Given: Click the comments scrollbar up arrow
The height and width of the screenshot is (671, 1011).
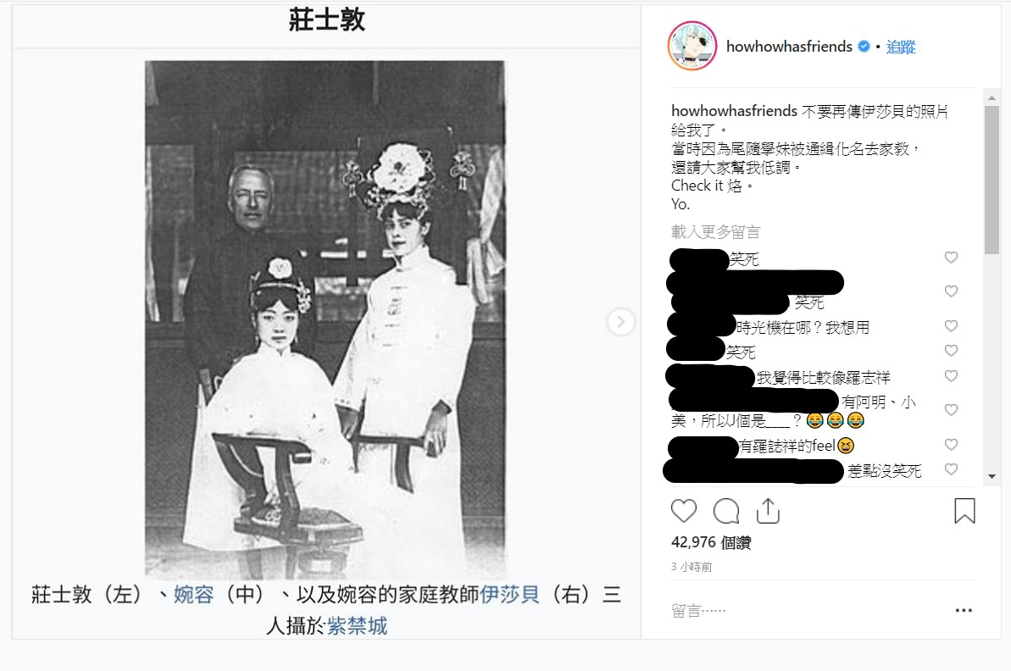Looking at the screenshot, I should pos(992,98).
